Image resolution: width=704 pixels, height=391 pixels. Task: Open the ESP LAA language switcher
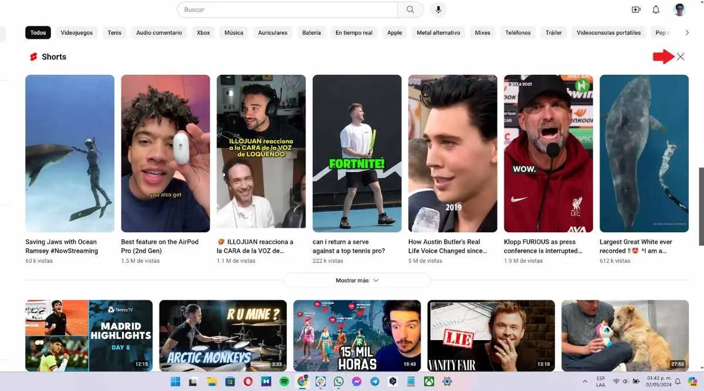[601, 382]
